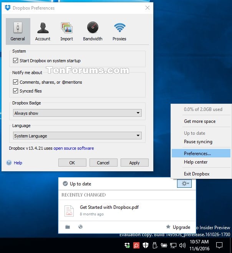
Task: Choose Pause syncing from the menu
Action: click(201, 142)
